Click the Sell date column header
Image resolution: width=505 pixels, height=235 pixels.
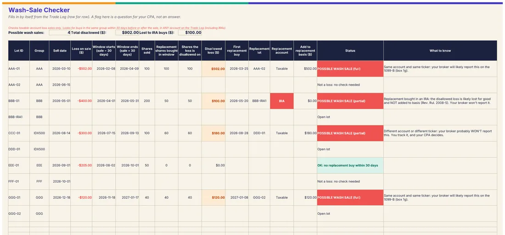(60, 50)
